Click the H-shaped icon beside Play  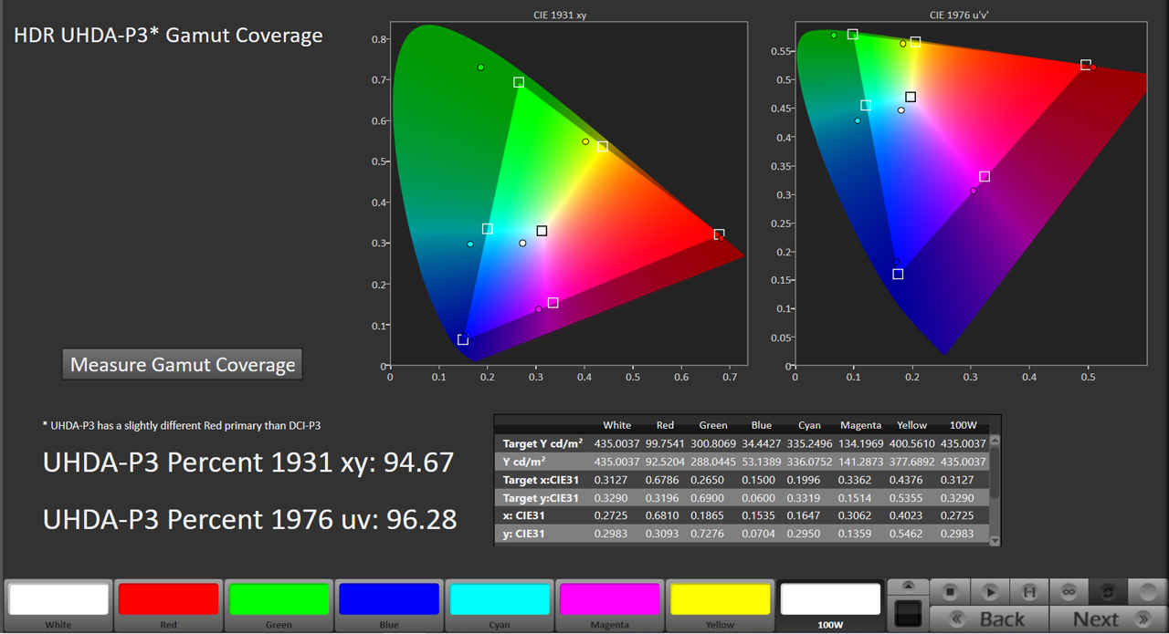(1029, 591)
